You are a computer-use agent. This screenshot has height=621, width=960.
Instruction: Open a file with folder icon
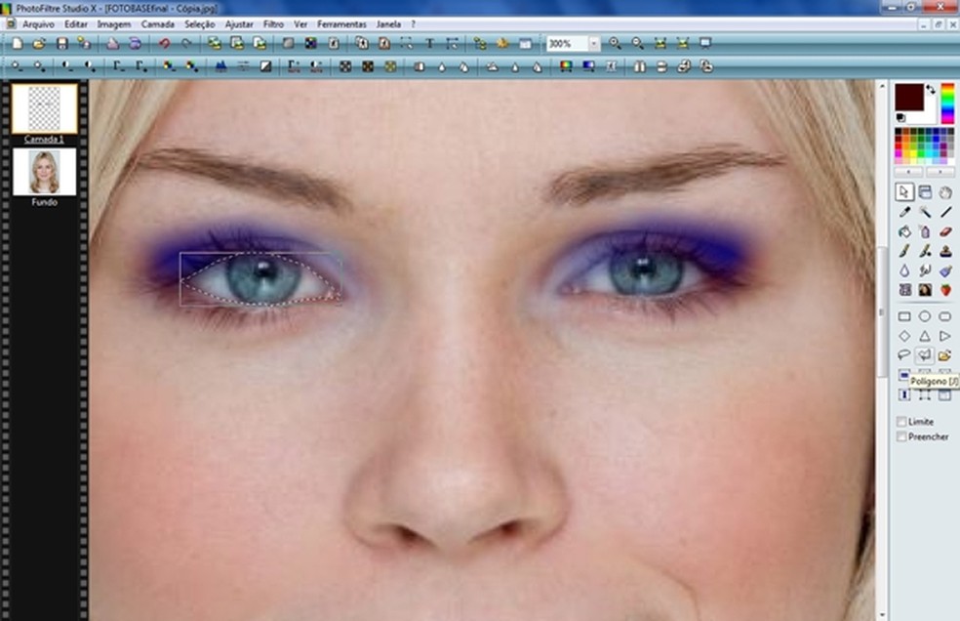(x=39, y=44)
